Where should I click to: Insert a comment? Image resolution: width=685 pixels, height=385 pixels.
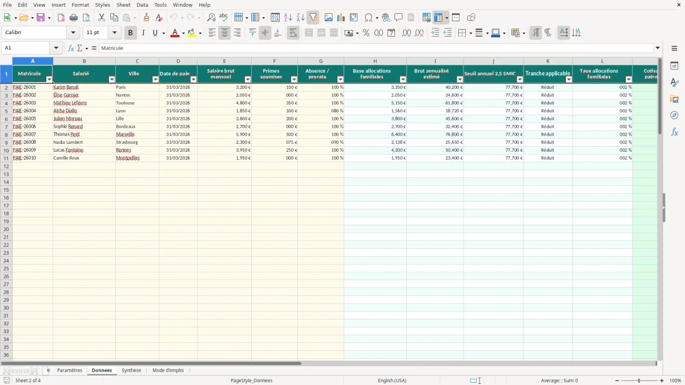[x=398, y=18]
